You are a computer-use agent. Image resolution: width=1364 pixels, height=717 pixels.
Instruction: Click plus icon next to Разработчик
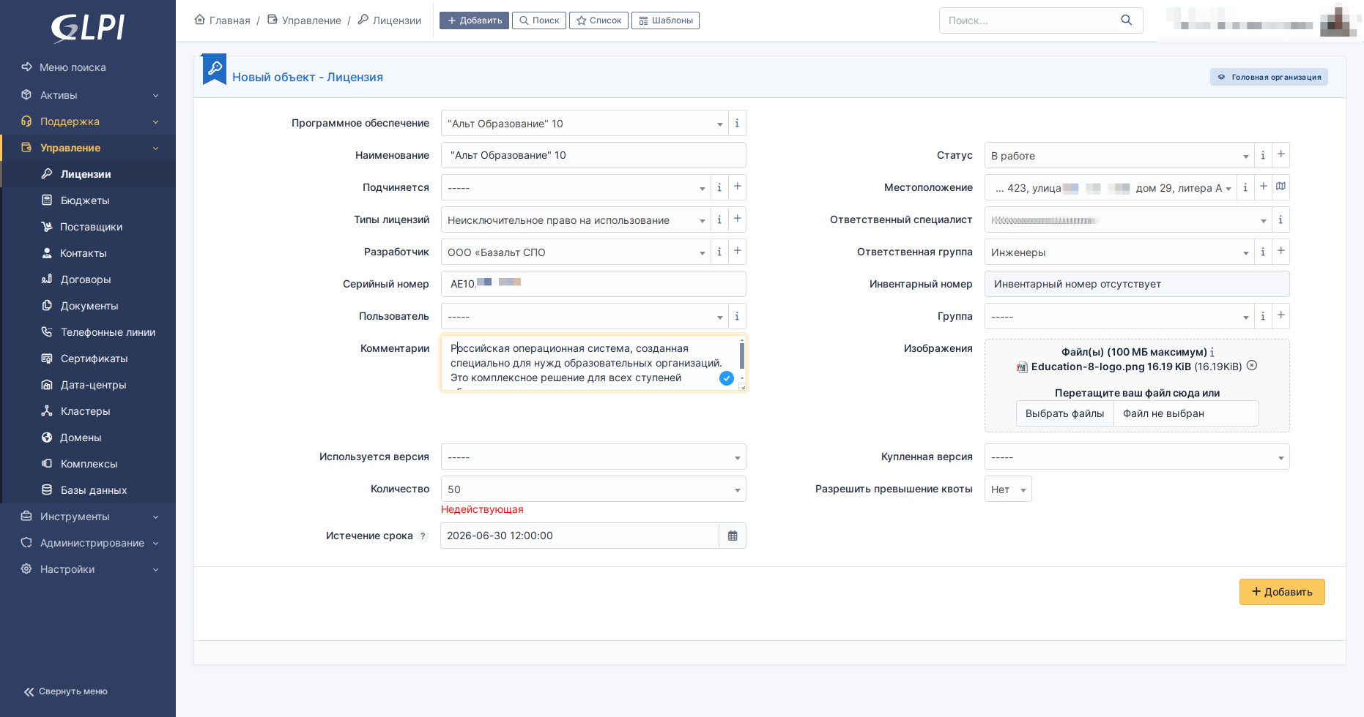[x=738, y=252]
